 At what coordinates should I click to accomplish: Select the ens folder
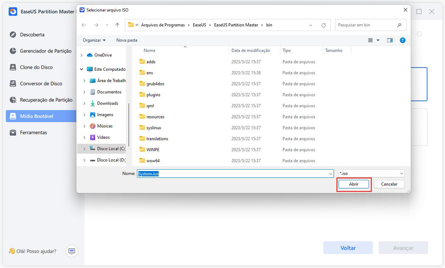146,73
